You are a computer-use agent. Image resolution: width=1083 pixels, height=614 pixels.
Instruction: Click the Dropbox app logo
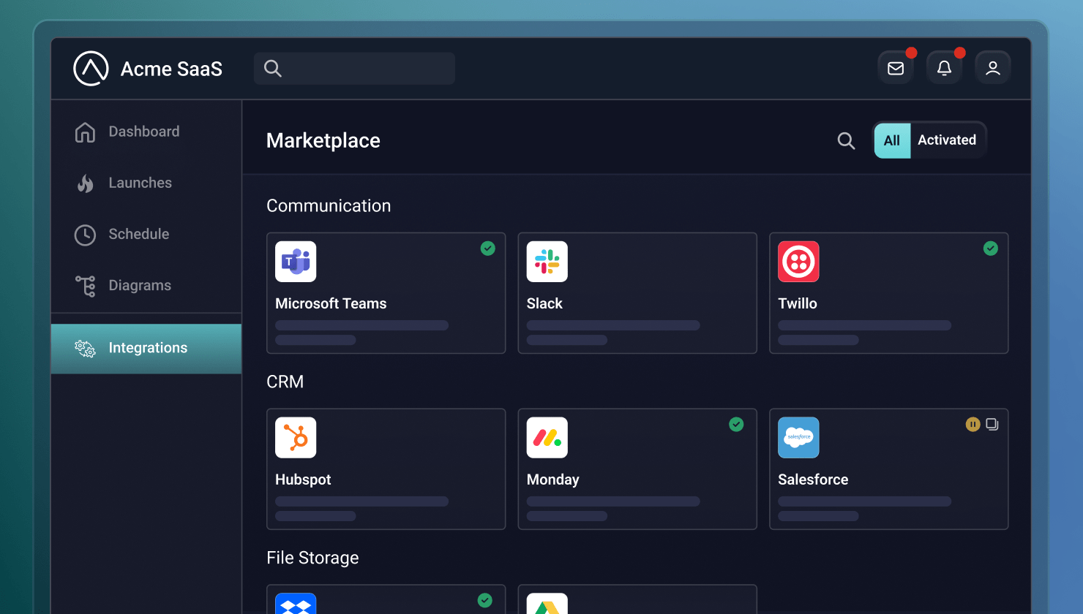coord(296,603)
